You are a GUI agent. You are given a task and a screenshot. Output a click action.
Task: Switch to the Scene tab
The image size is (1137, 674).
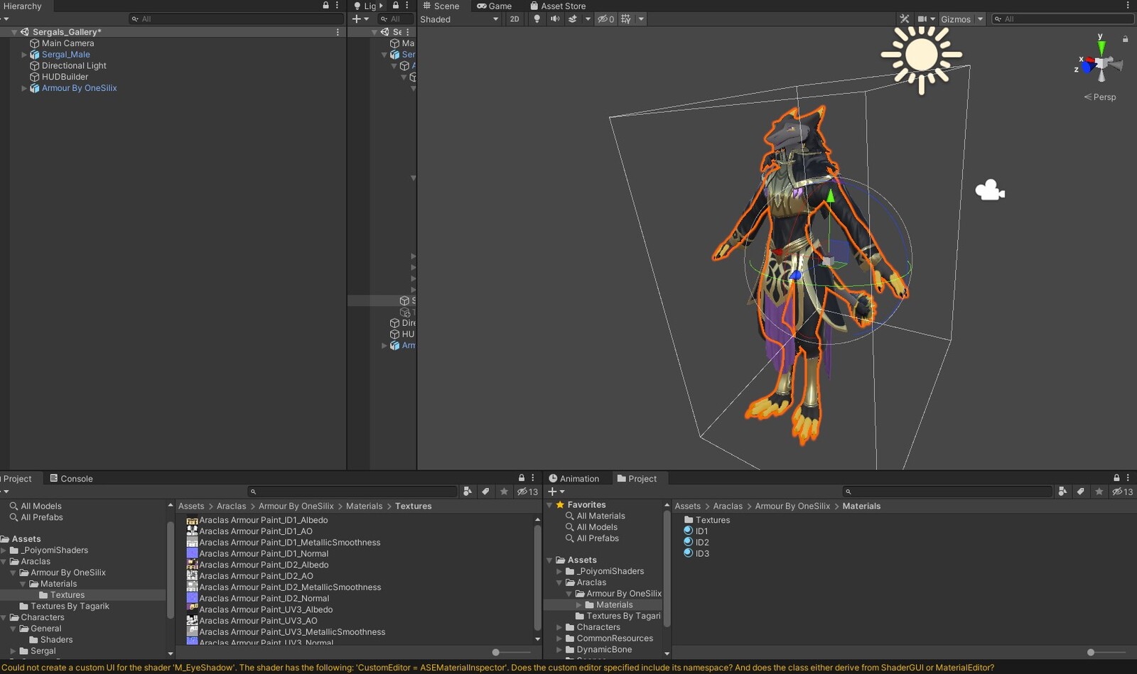[441, 6]
